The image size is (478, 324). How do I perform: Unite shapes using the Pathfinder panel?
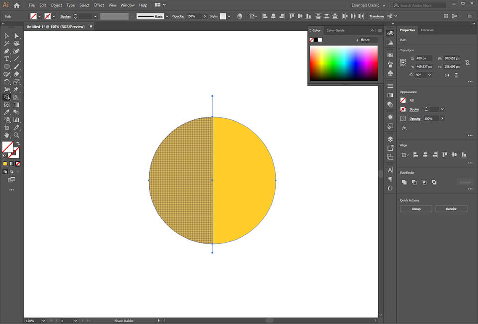click(404, 182)
